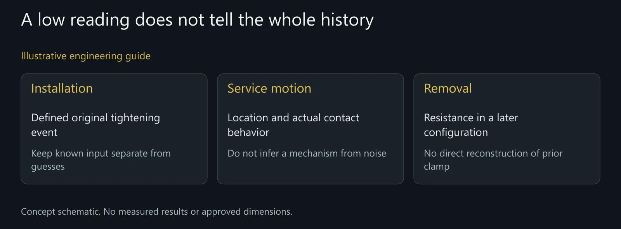Select the Illustrative engineering guide label
This screenshot has height=229, width=621.
[x=86, y=56]
